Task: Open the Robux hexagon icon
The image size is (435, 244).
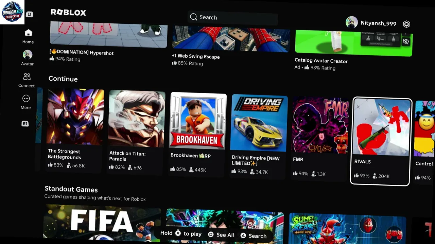Action: tap(406, 24)
